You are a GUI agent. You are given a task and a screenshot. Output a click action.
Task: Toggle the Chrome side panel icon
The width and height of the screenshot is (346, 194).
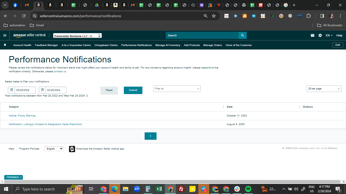pyautogui.click(x=322, y=16)
